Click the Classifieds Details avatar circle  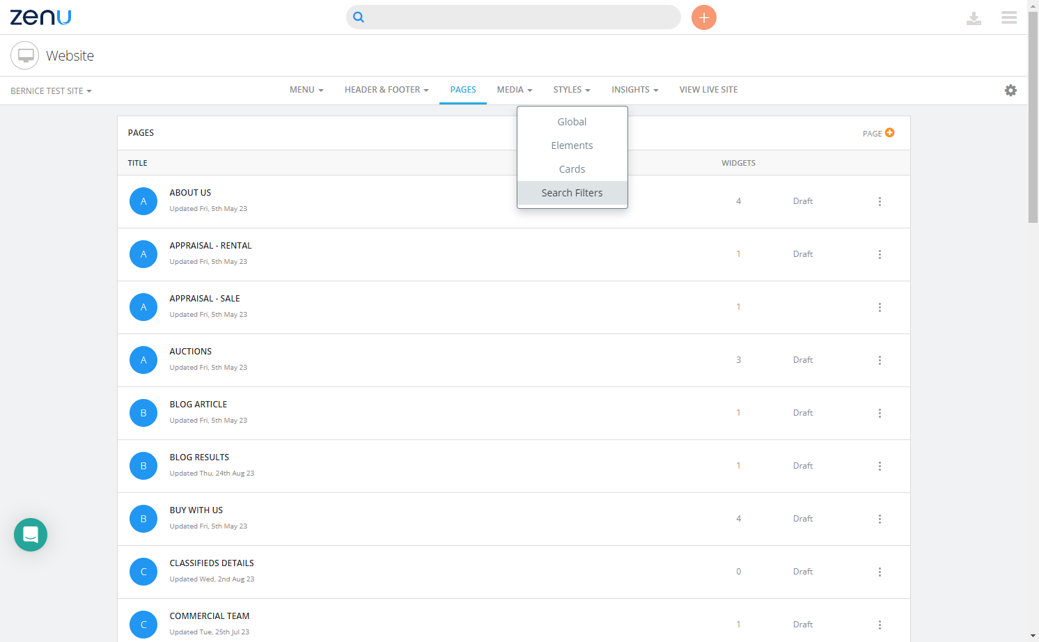coord(143,572)
